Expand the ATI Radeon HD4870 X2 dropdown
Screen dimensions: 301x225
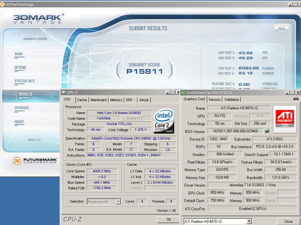tap(249, 222)
